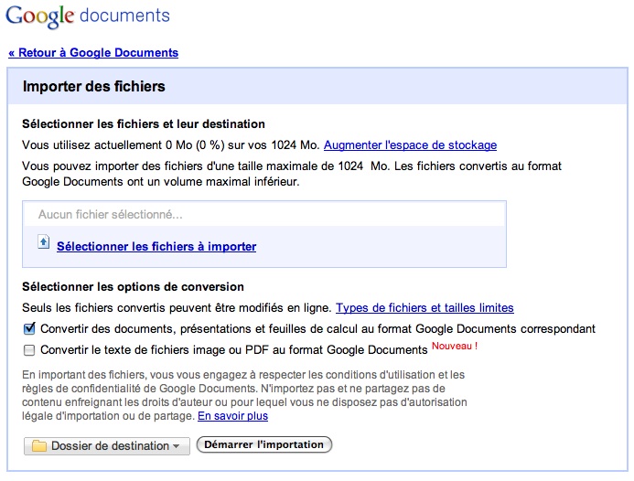This screenshot has height=481, width=634.
Task: Toggle conversion via 'Convertir des documents, présentations' label
Action: (317, 329)
